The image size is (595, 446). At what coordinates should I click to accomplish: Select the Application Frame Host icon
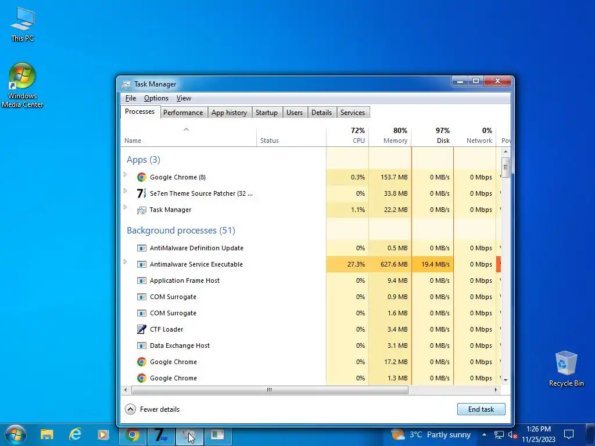tap(142, 280)
